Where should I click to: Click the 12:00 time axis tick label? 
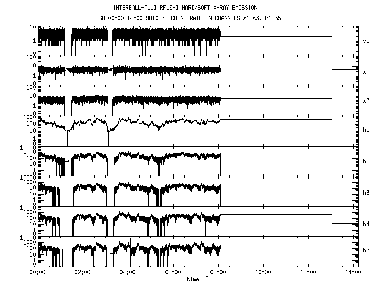308,272
